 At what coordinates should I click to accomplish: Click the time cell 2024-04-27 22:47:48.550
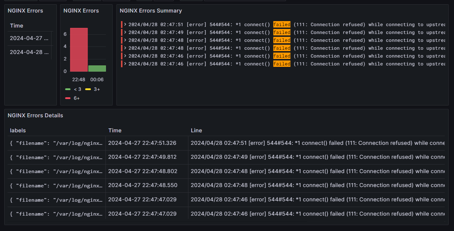tap(147, 186)
